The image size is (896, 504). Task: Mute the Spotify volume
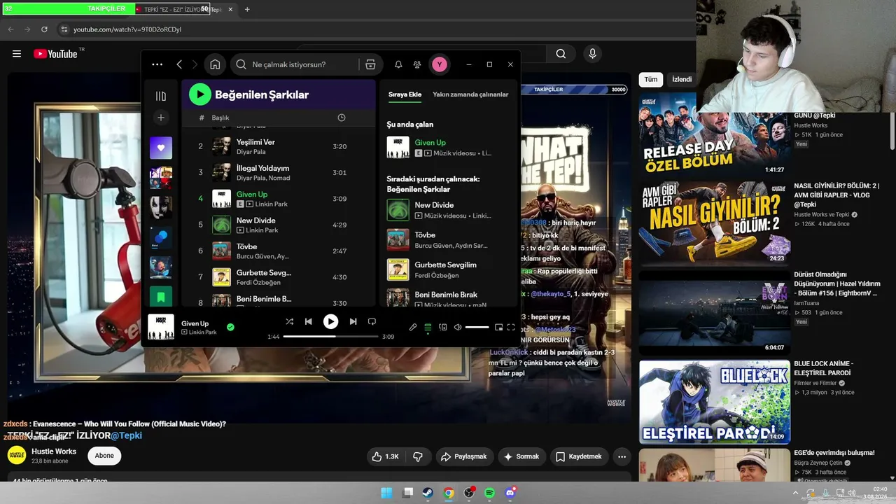(458, 327)
